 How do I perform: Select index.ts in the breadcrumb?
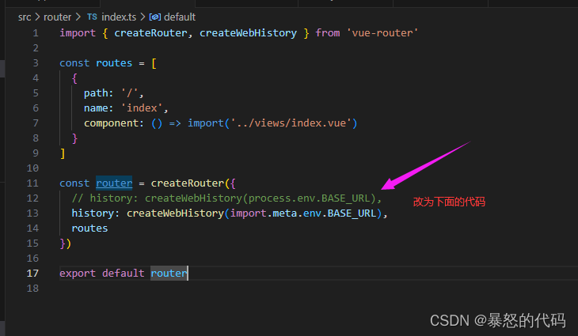(x=119, y=17)
